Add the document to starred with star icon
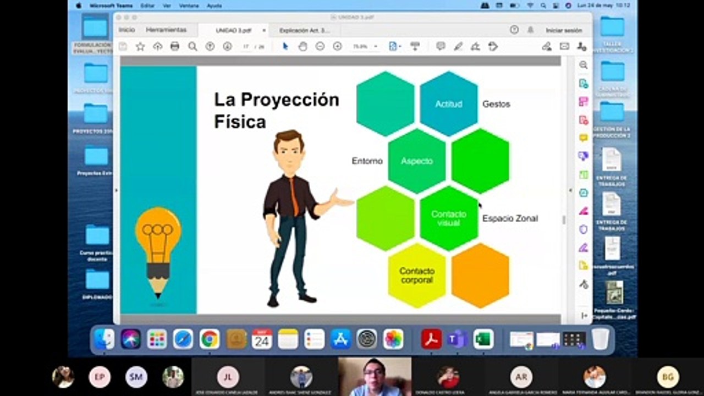704x396 pixels. click(x=140, y=47)
